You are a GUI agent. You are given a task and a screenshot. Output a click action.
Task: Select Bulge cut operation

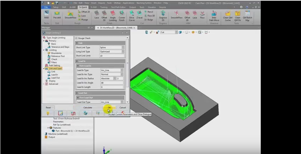[x=149, y=20]
